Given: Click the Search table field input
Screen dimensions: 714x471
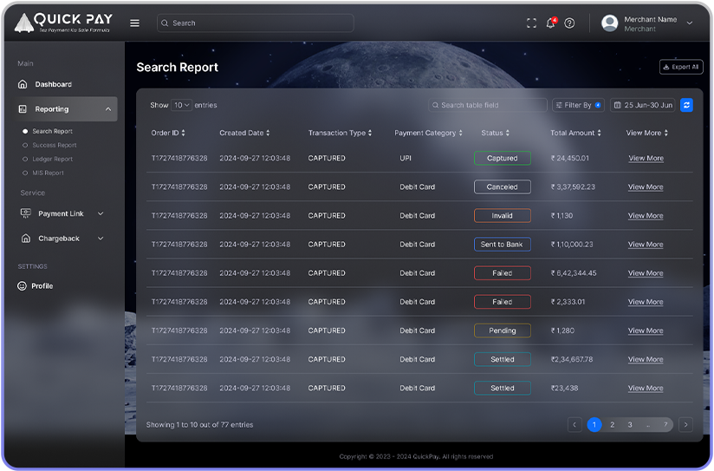Looking at the screenshot, I should point(488,105).
